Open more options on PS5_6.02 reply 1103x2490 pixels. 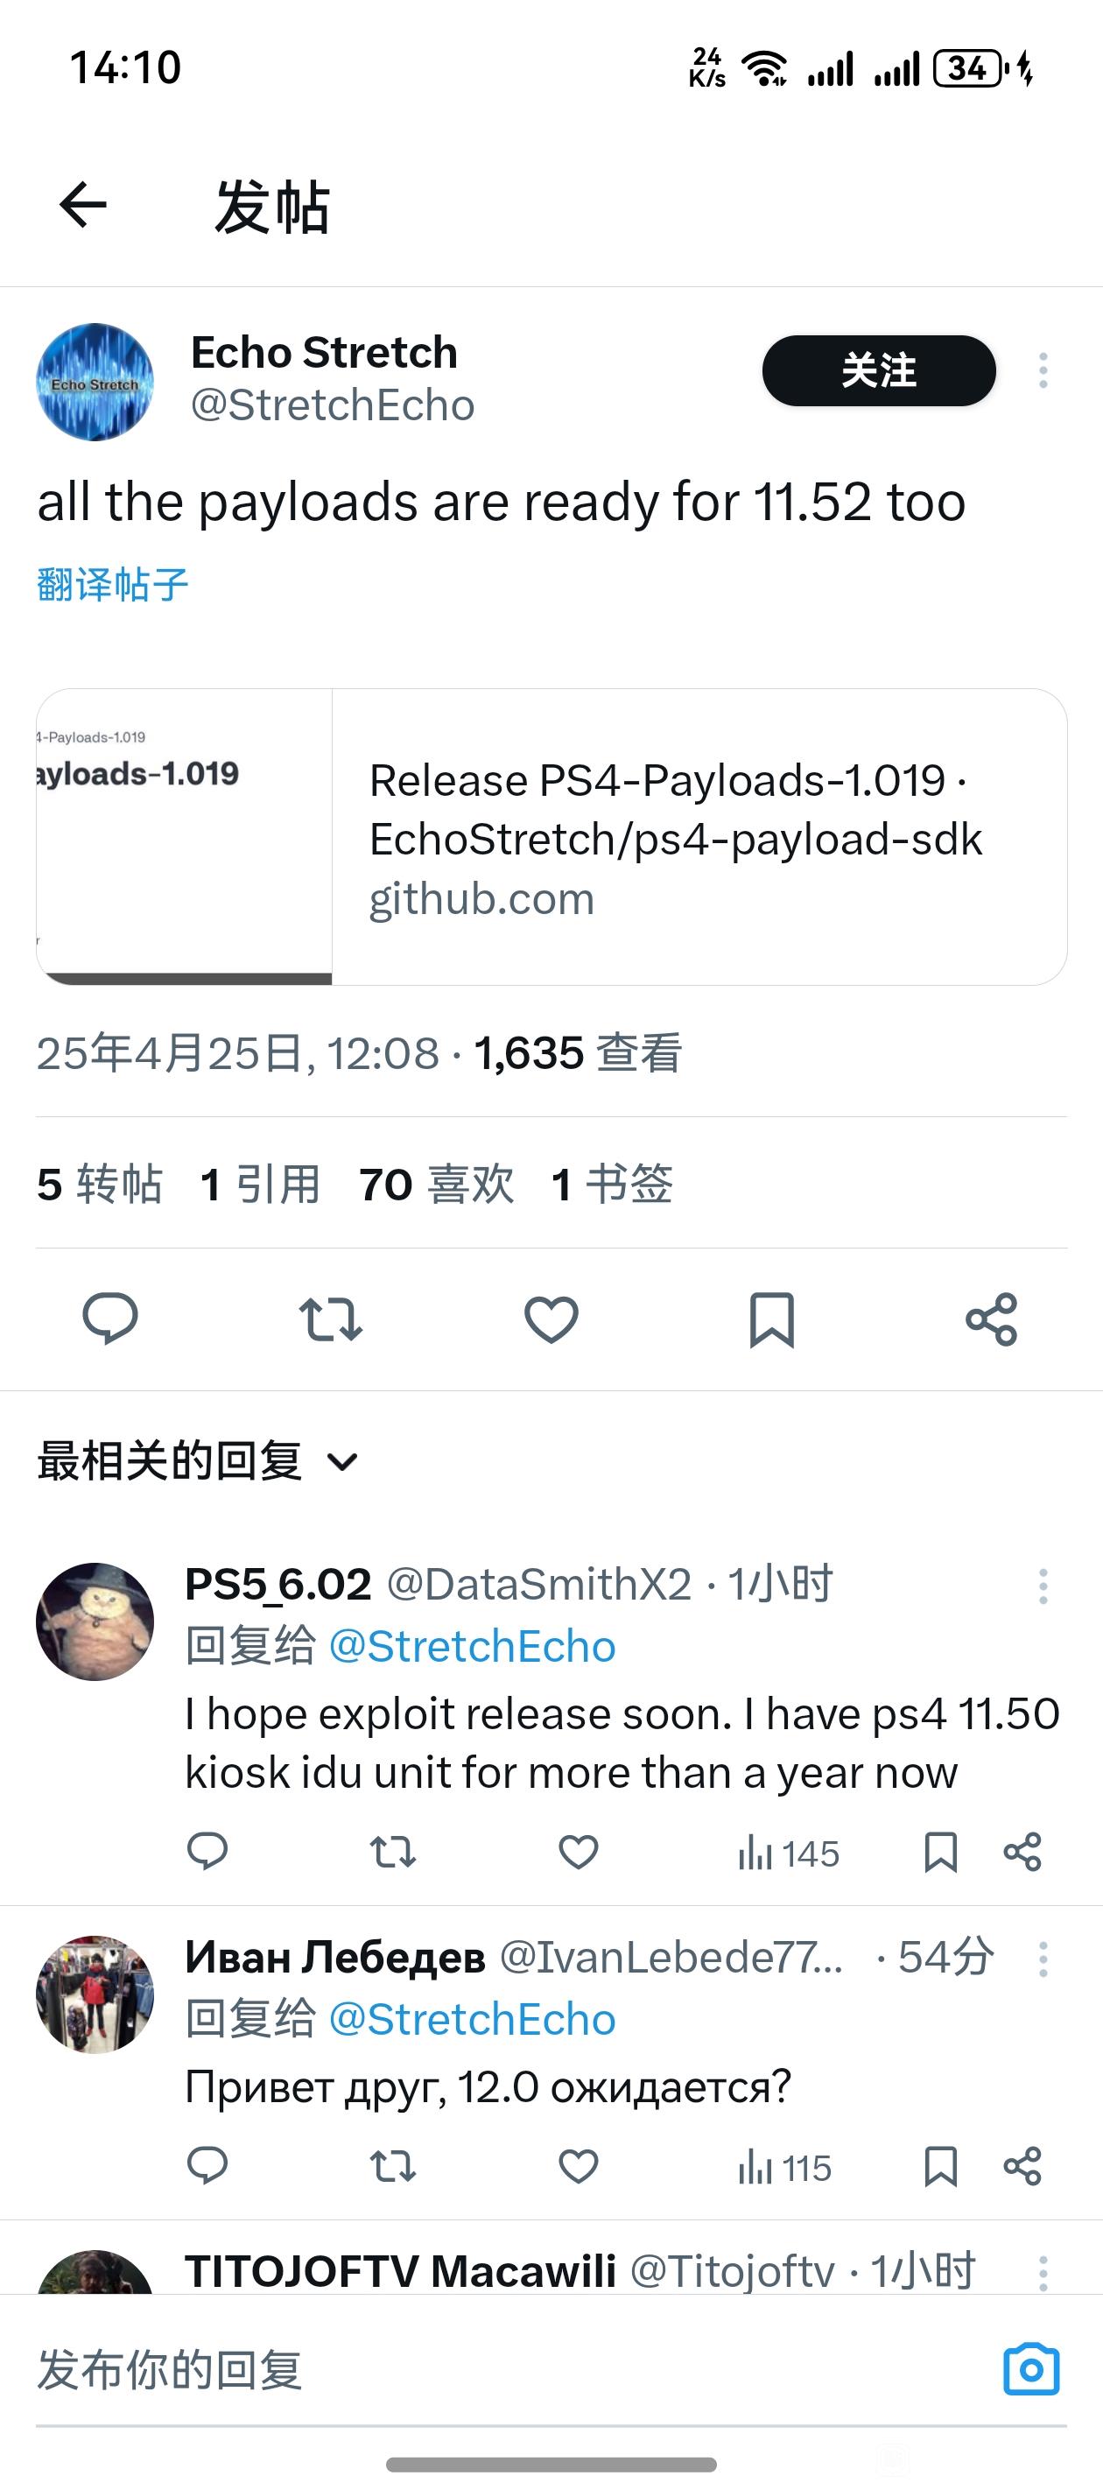(x=1043, y=1586)
